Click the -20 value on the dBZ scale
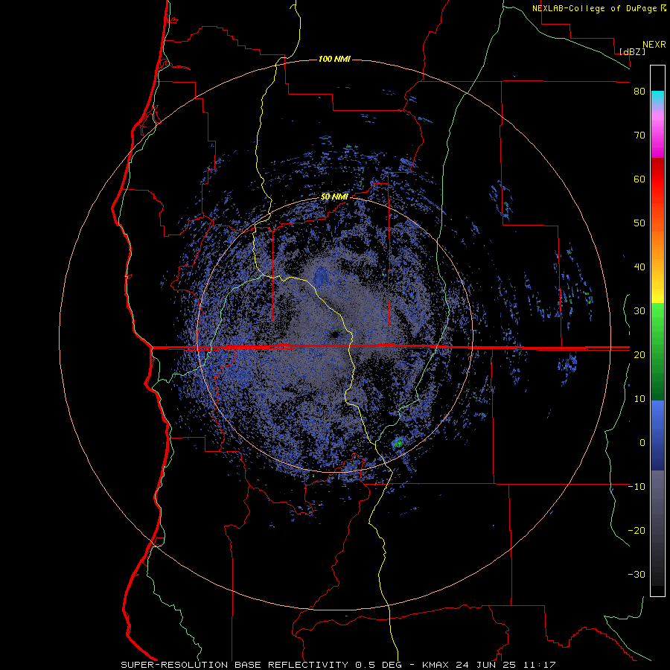 tap(636, 531)
